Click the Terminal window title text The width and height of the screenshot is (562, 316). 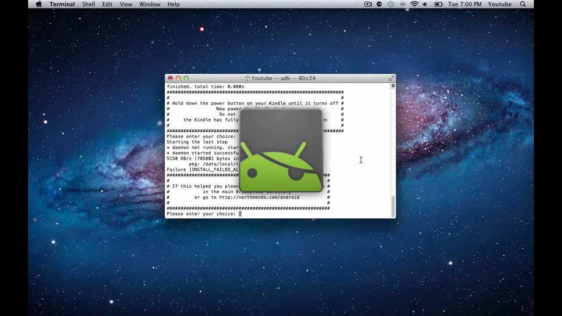point(283,78)
